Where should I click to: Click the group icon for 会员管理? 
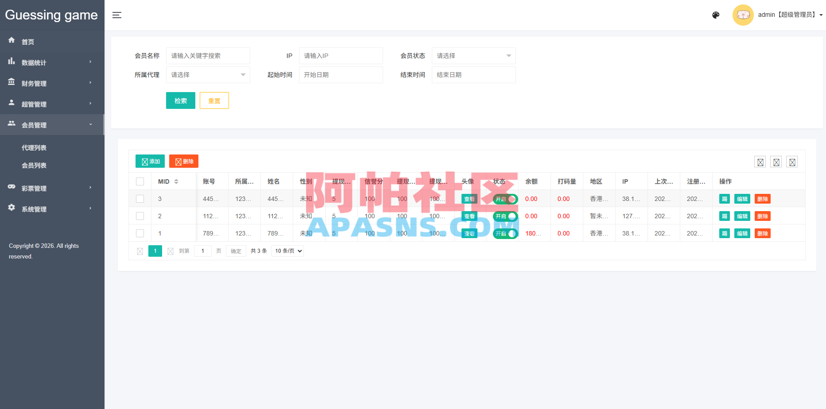(12, 123)
